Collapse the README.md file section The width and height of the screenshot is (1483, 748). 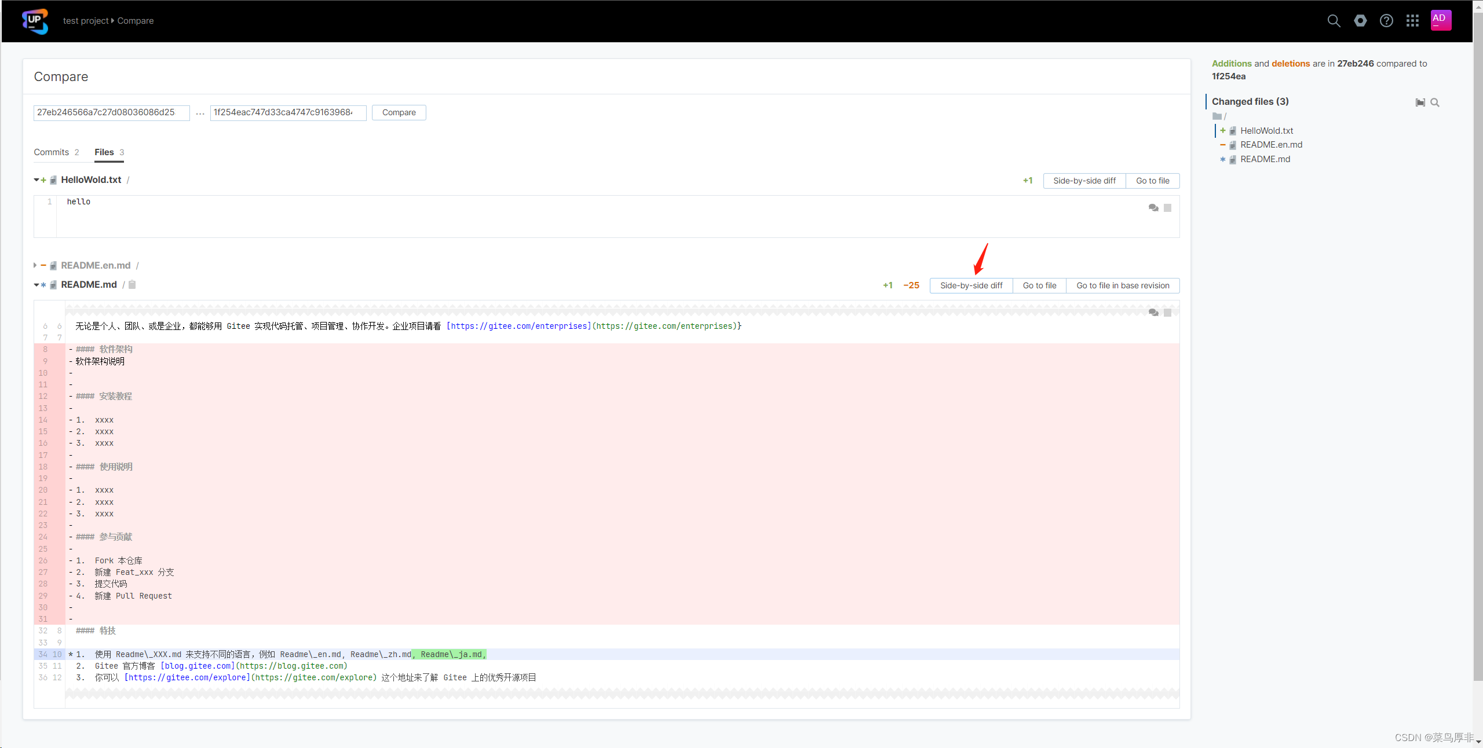point(36,285)
